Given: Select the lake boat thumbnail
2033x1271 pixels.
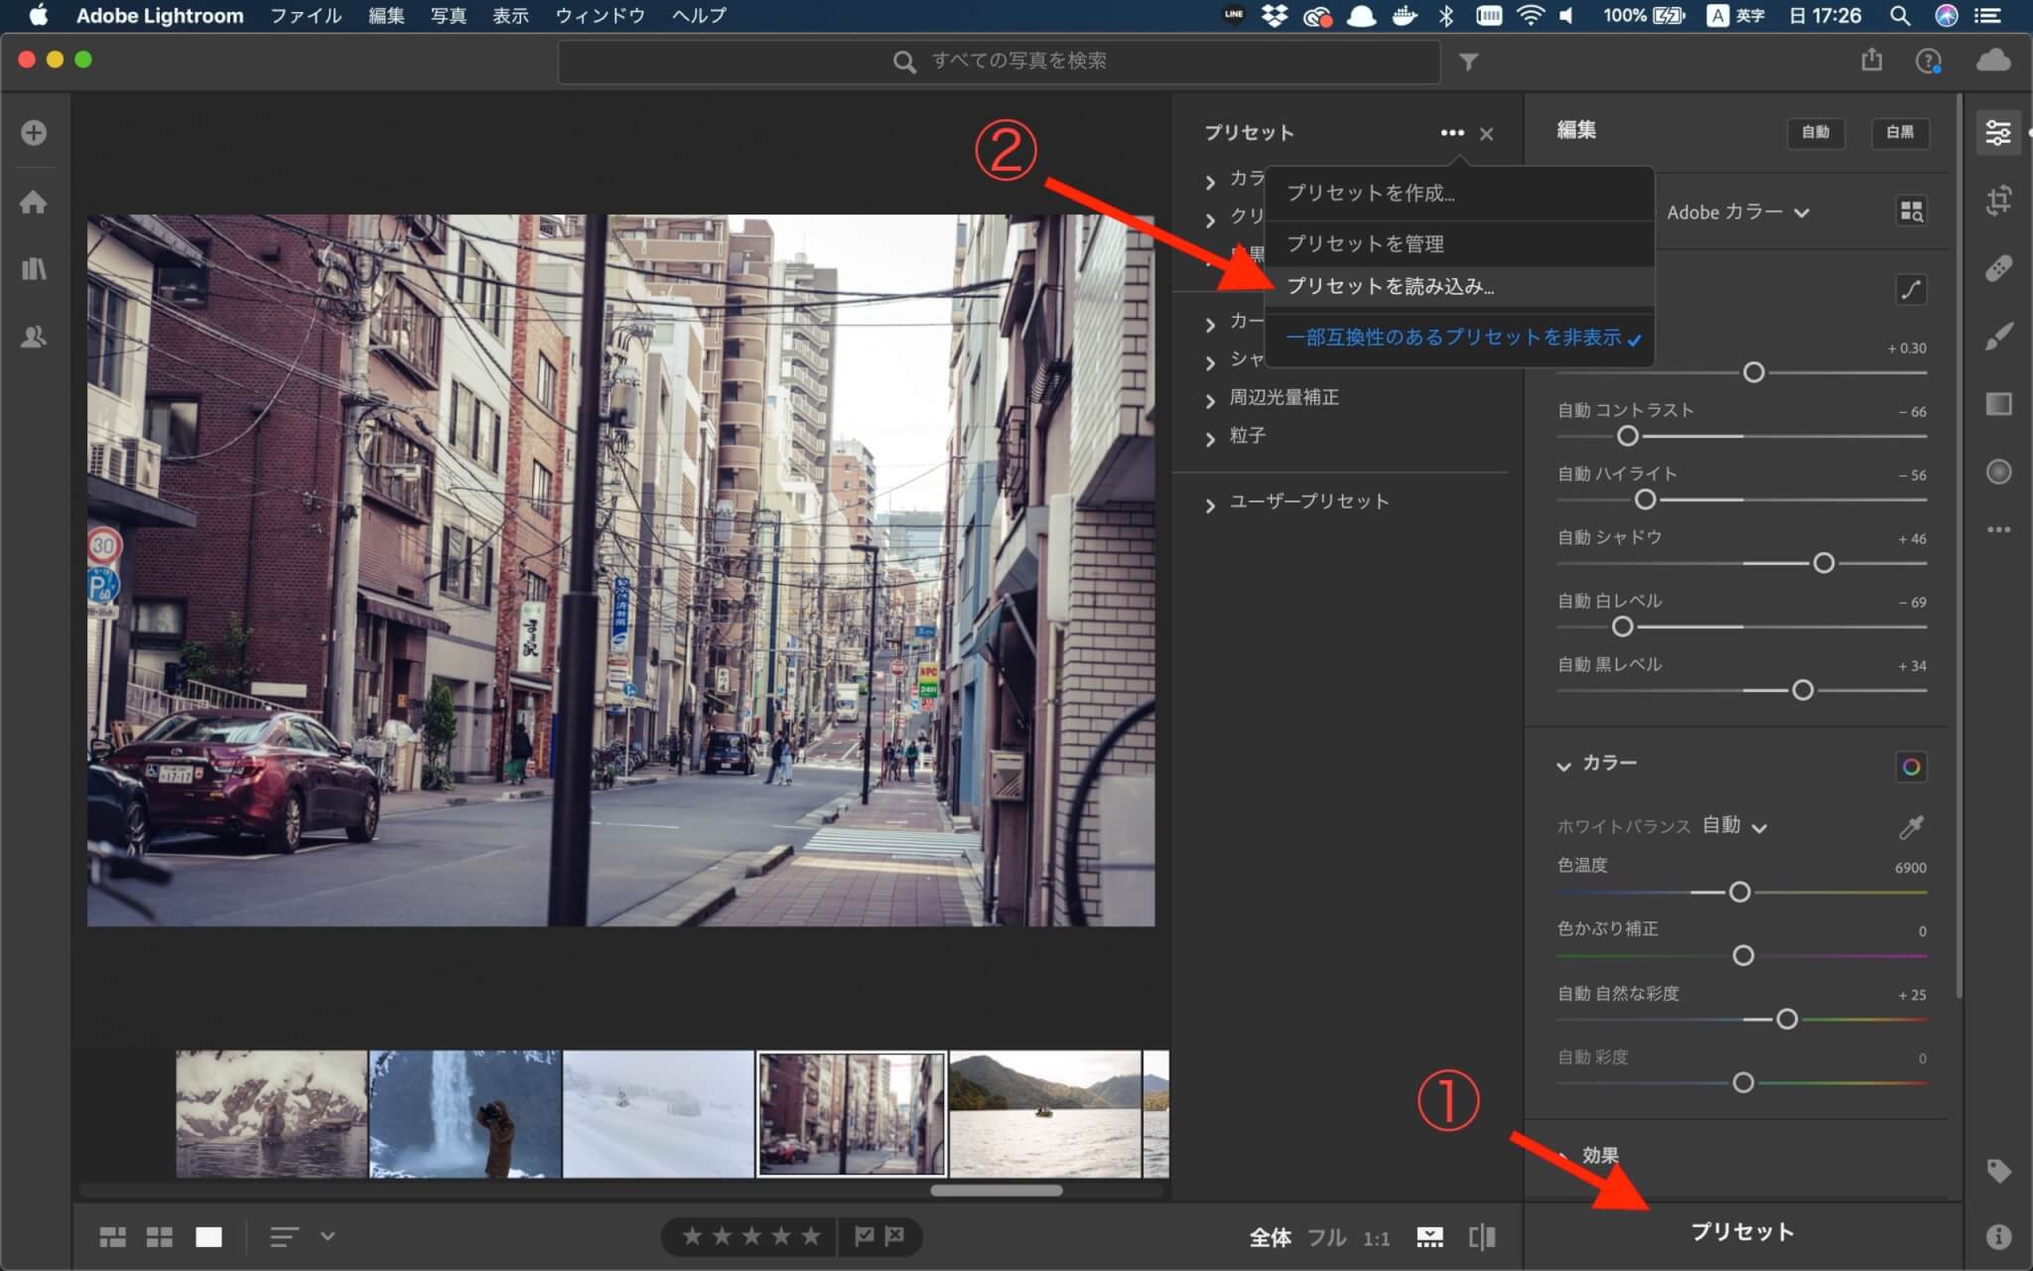Looking at the screenshot, I should (1044, 1114).
